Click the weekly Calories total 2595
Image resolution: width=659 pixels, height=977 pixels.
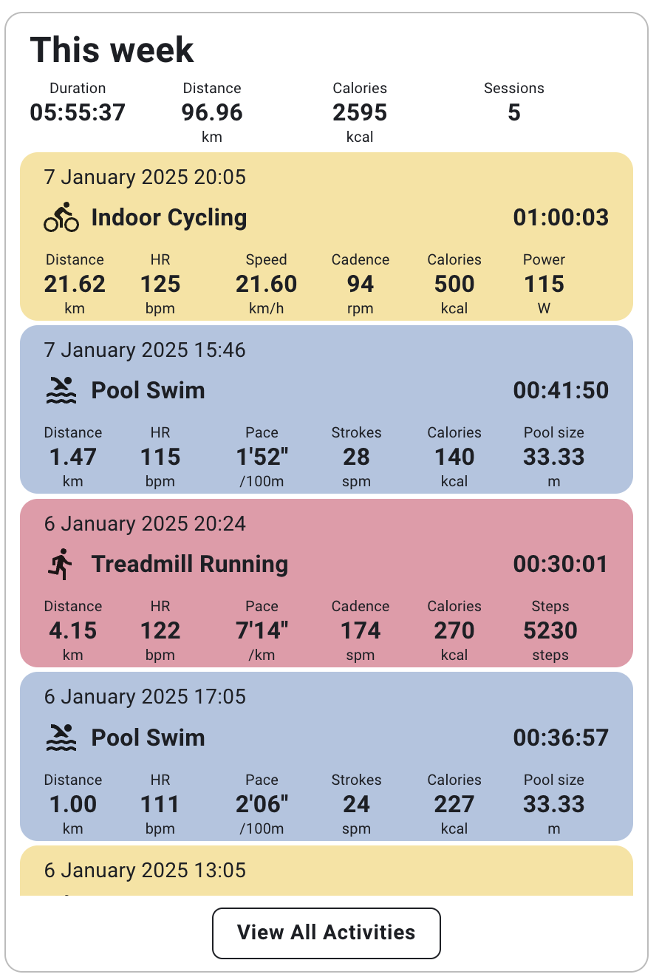pos(360,112)
